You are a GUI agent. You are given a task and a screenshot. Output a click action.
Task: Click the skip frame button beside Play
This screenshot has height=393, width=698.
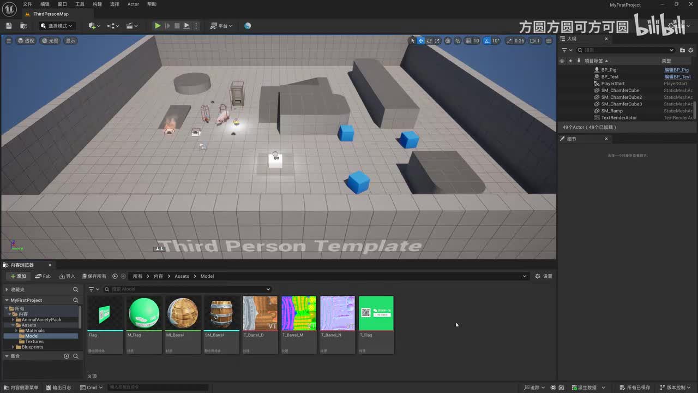[167, 26]
